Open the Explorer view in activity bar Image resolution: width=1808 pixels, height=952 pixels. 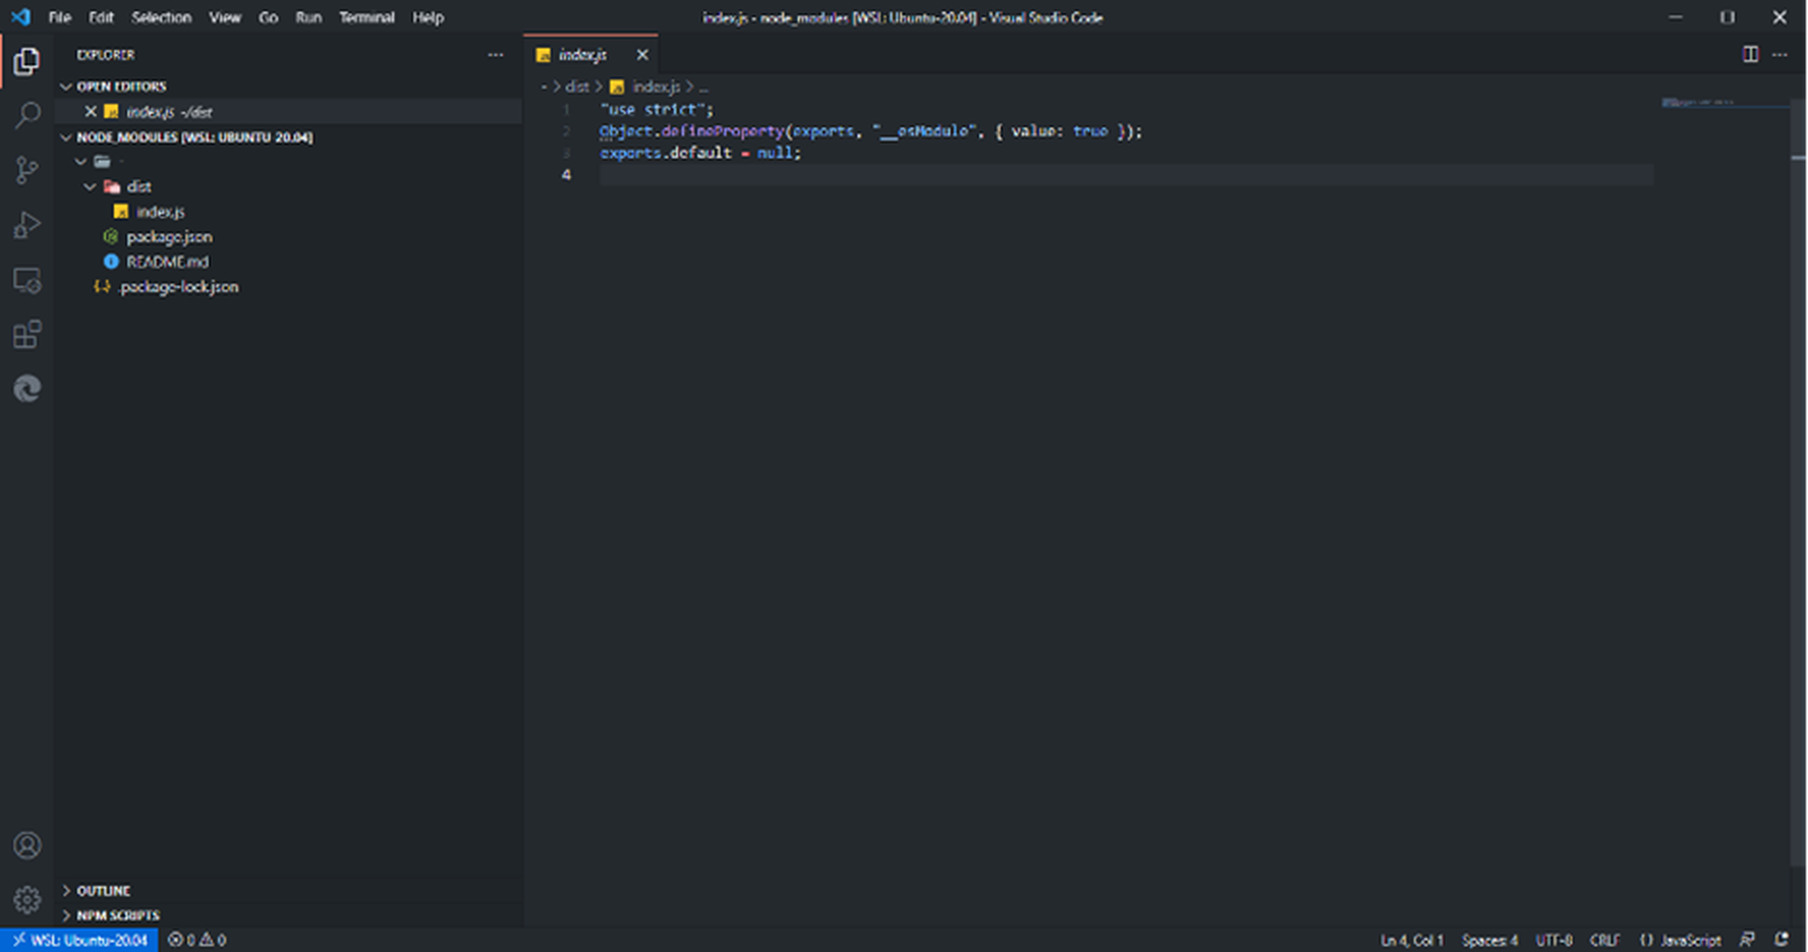(26, 61)
